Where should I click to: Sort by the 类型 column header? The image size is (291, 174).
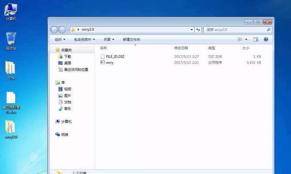(212, 48)
